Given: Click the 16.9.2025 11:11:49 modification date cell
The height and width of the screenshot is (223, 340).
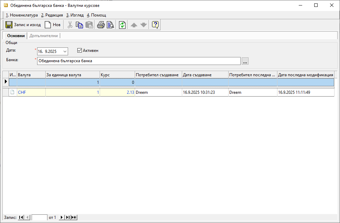Looking at the screenshot, I should [306, 92].
